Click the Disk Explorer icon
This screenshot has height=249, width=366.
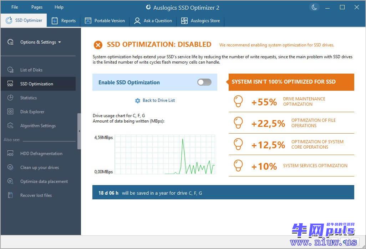coord(10,111)
